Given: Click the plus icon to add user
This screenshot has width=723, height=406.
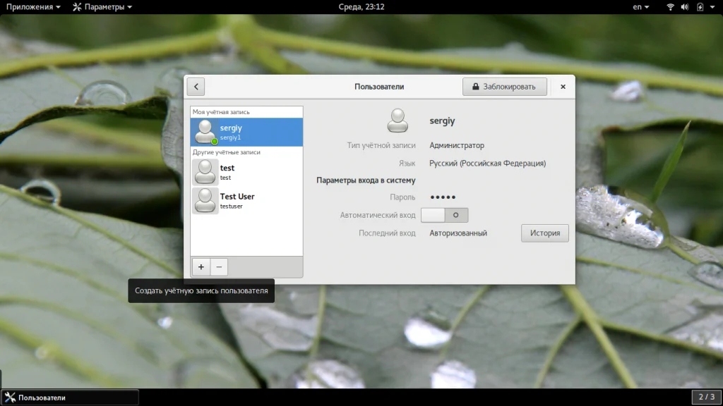Looking at the screenshot, I should [201, 267].
